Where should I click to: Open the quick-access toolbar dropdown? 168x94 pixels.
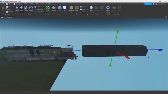[22, 4]
